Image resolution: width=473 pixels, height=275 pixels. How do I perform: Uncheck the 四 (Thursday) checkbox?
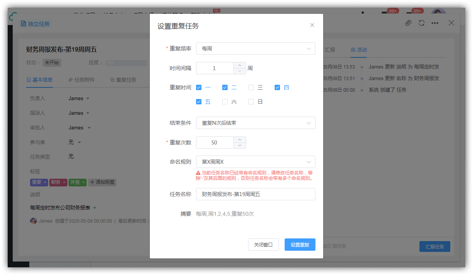point(277,87)
